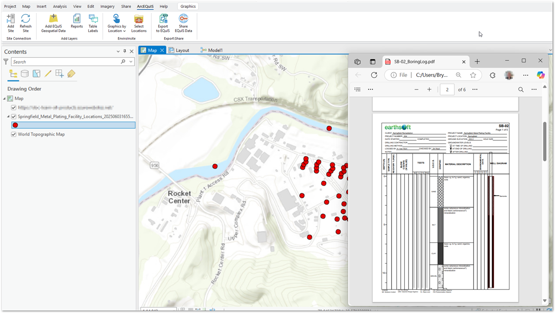Select List By Snapping grid icon
The height and width of the screenshot is (313, 555).
coord(59,74)
